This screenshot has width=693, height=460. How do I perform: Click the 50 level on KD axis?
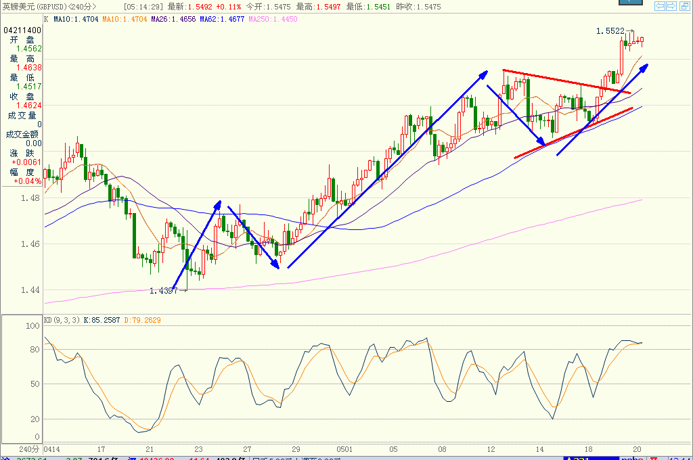point(35,384)
